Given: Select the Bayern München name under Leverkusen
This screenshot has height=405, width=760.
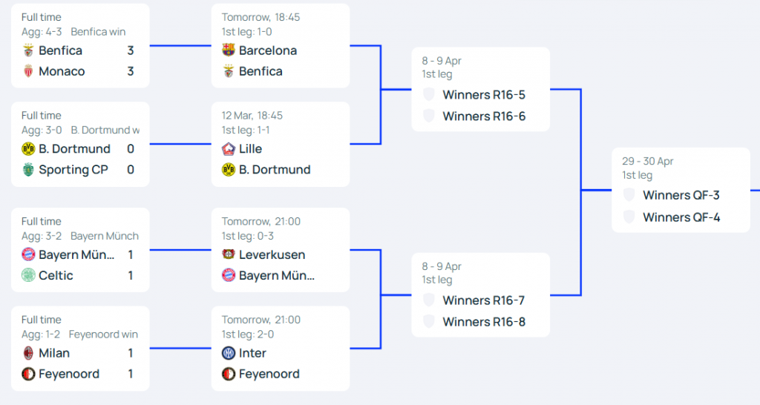Looking at the screenshot, I should [x=277, y=276].
